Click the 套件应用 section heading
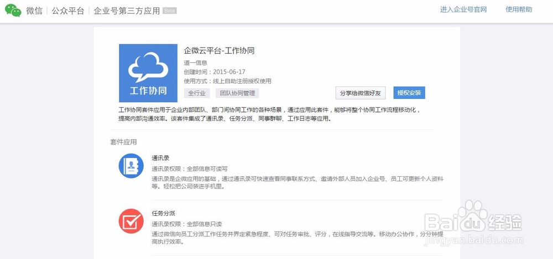Viewport: 553px width, 259px height. pyautogui.click(x=123, y=142)
